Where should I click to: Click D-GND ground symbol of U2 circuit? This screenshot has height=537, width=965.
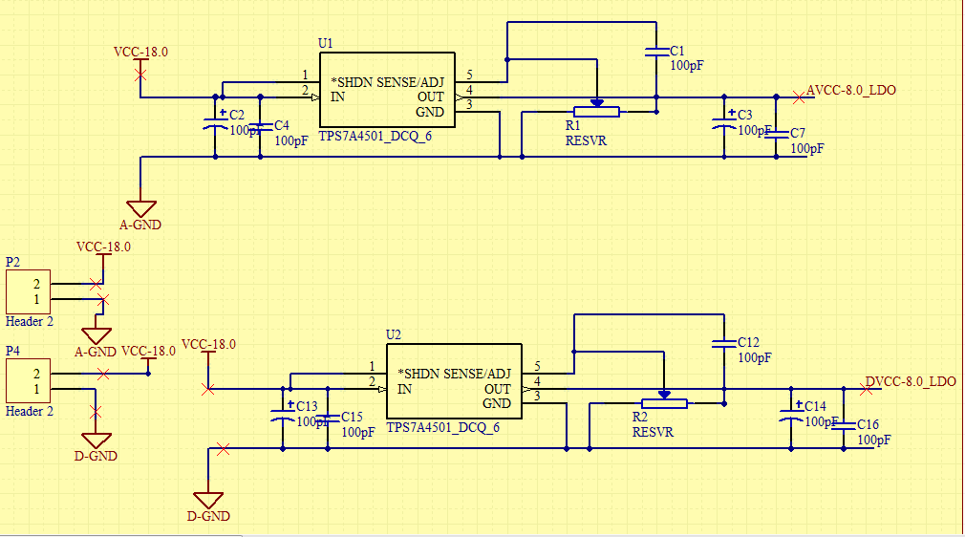tap(208, 501)
